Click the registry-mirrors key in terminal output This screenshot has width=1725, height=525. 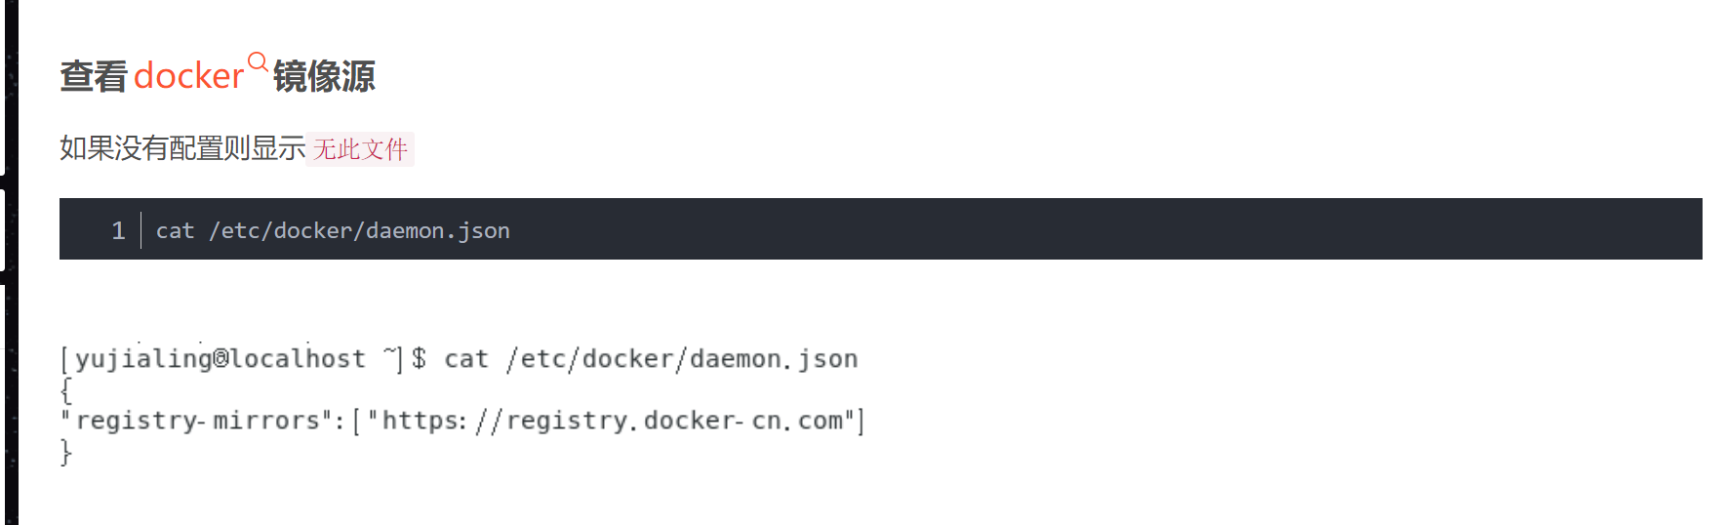197,421
